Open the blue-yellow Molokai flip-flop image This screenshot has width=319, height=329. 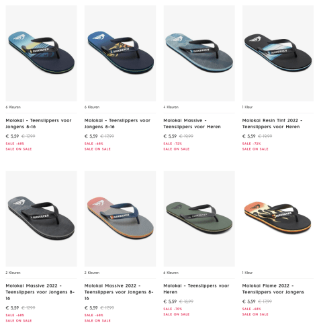click(41, 53)
